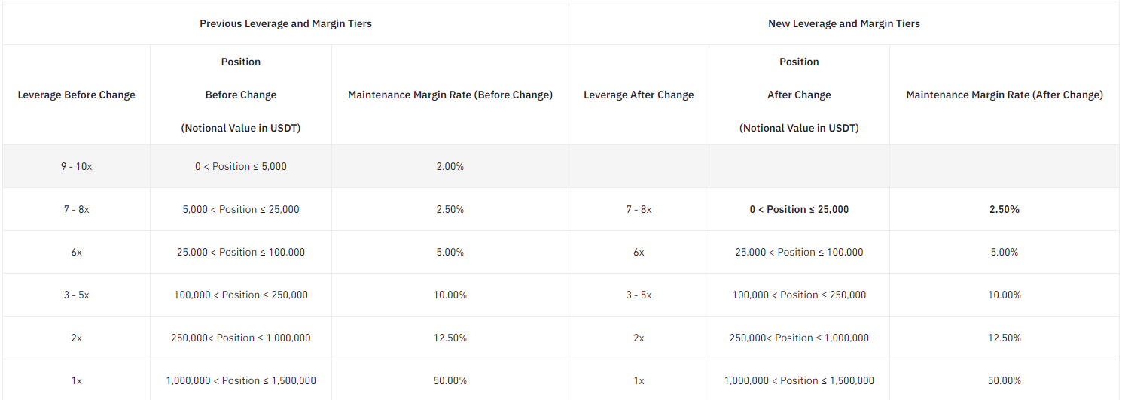Click the 6x cell under Leverage Before Change

point(76,252)
